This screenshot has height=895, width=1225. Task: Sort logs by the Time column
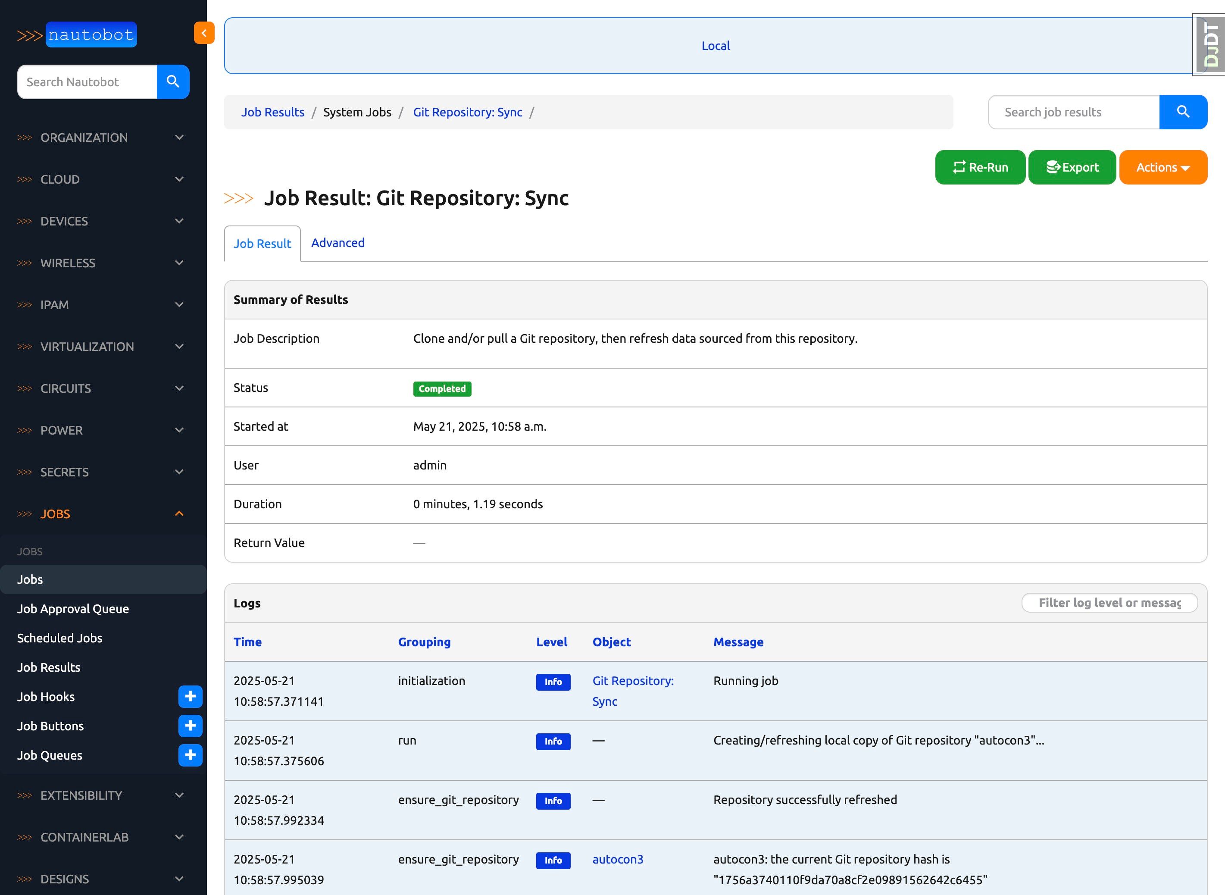coord(247,642)
